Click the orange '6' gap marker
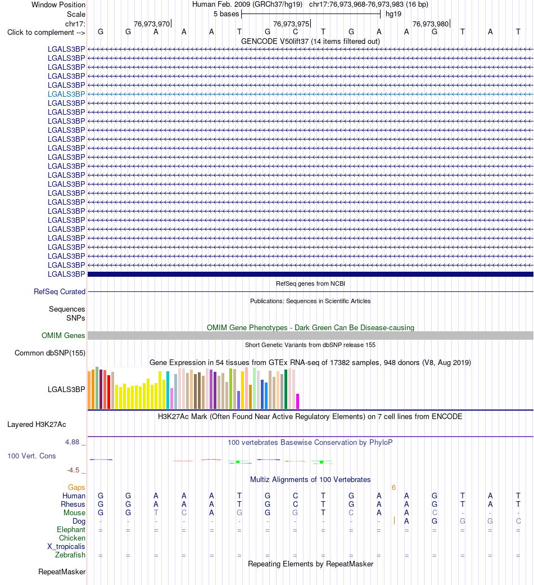534x585 pixels. pyautogui.click(x=394, y=488)
